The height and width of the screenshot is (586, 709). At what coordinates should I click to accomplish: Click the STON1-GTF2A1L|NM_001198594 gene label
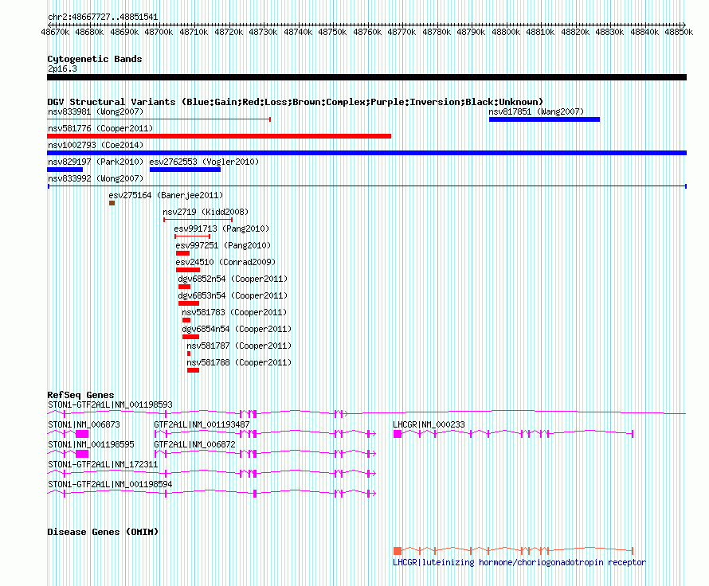point(110,484)
